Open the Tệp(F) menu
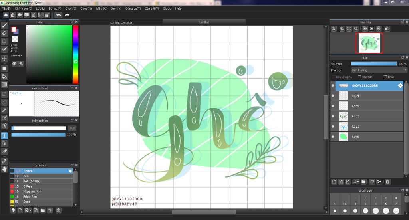 click(6, 8)
